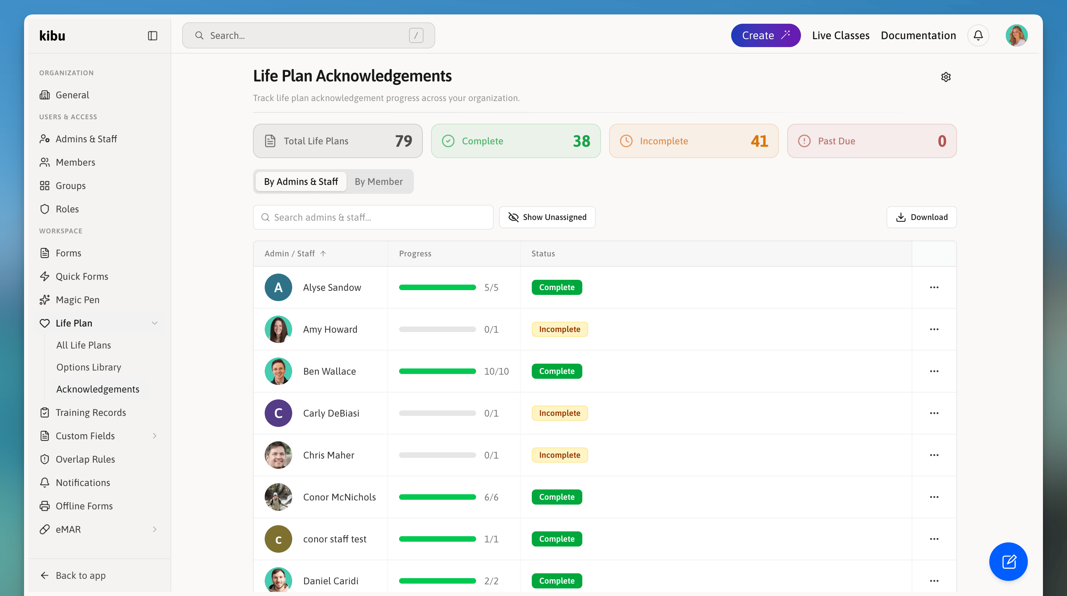Click the kibu logo
Screen dimensions: 1067x596
click(x=52, y=36)
